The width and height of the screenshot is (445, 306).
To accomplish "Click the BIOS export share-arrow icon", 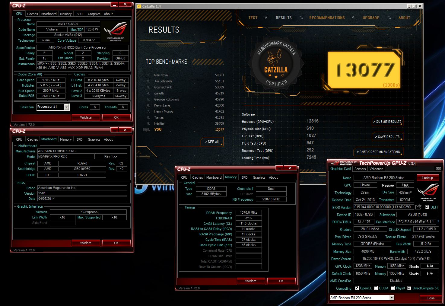I will 418,207.
